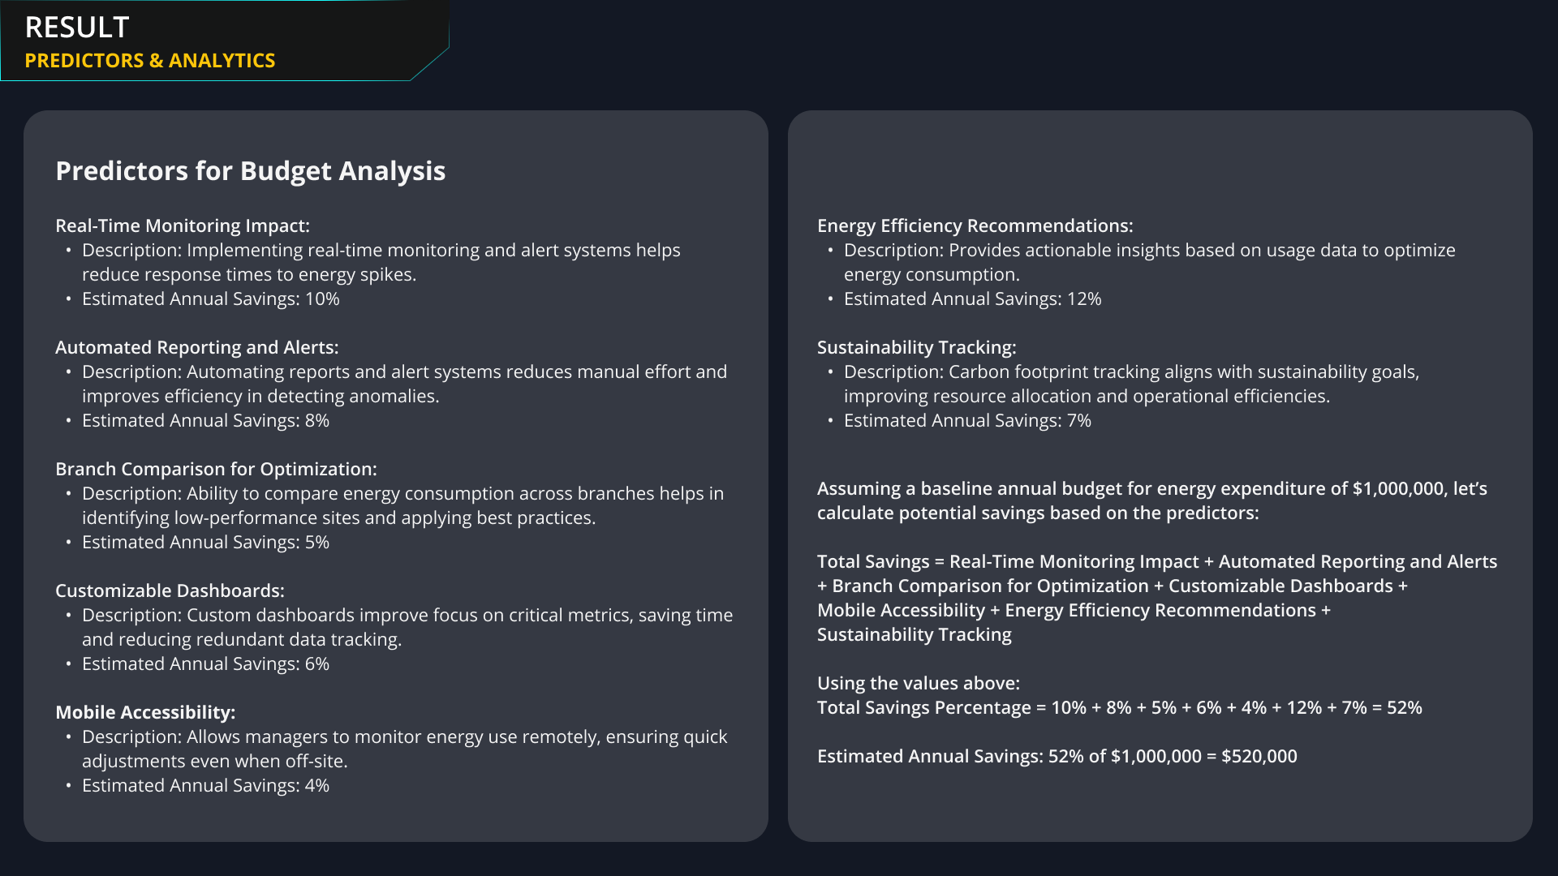
Task: Click Estimated Annual Savings 7% bullet
Action: 967,420
